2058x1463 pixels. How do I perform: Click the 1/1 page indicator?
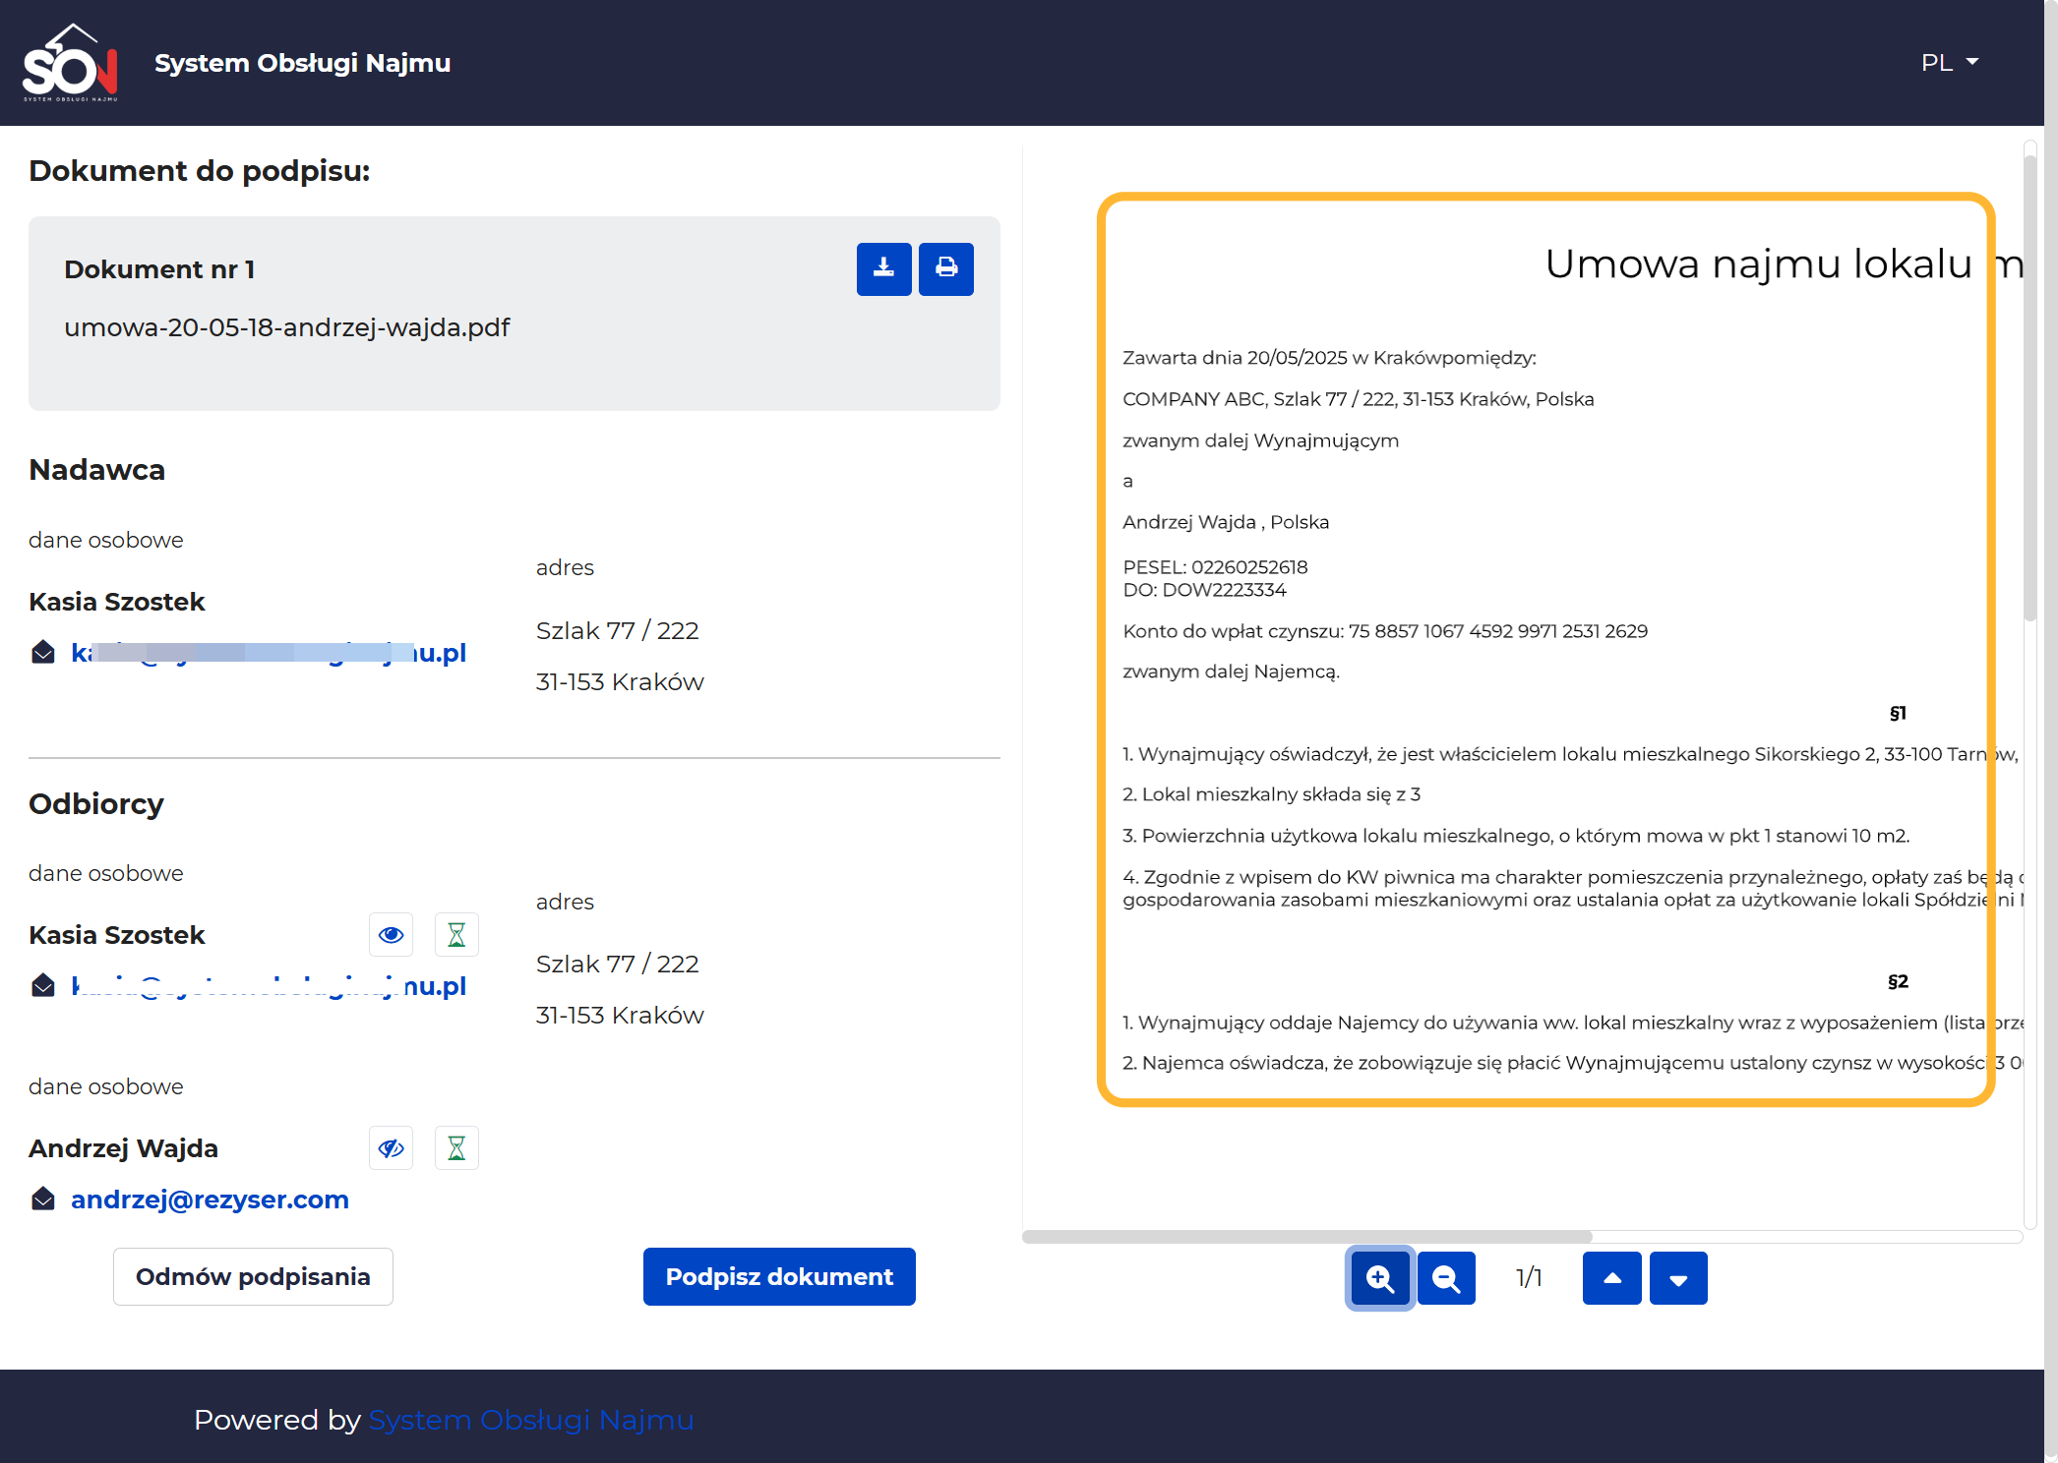click(x=1529, y=1278)
